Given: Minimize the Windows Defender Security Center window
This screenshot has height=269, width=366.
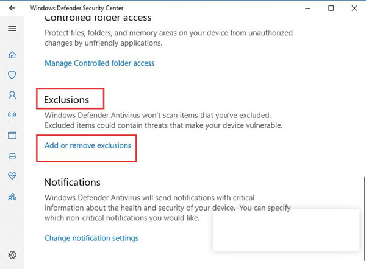Looking at the screenshot, I should click(308, 9).
